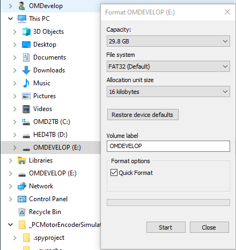
Task: Select the Downloads arrow icon
Action: (26, 70)
